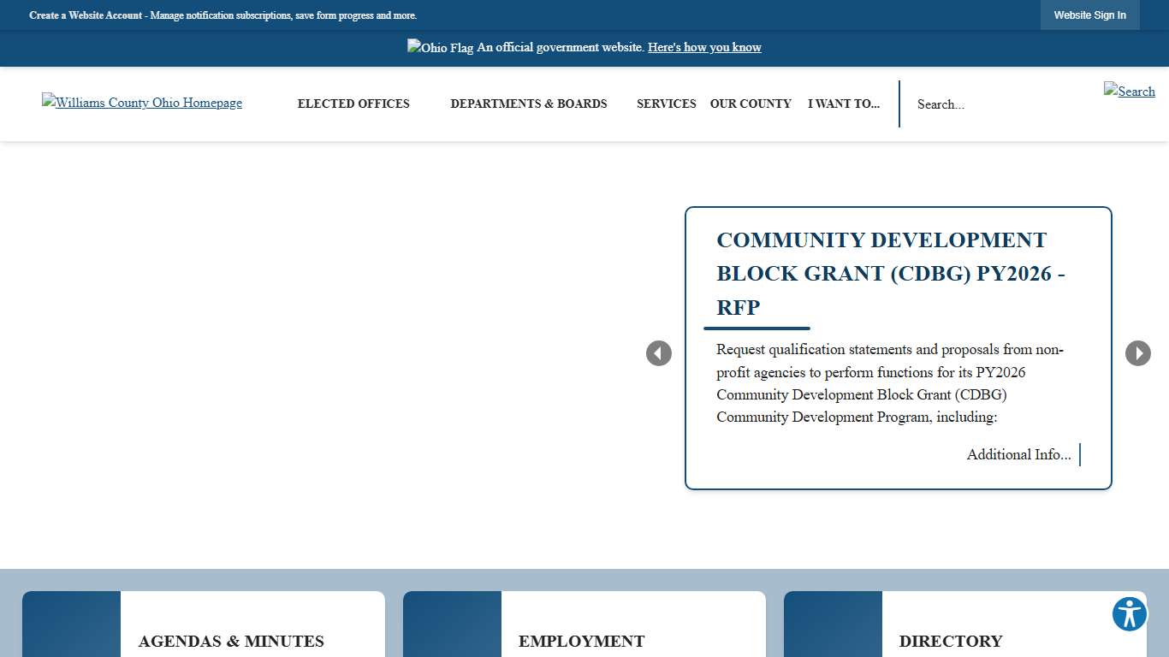Select SERVICES in the navigation bar
1169x657 pixels.
[x=667, y=104]
